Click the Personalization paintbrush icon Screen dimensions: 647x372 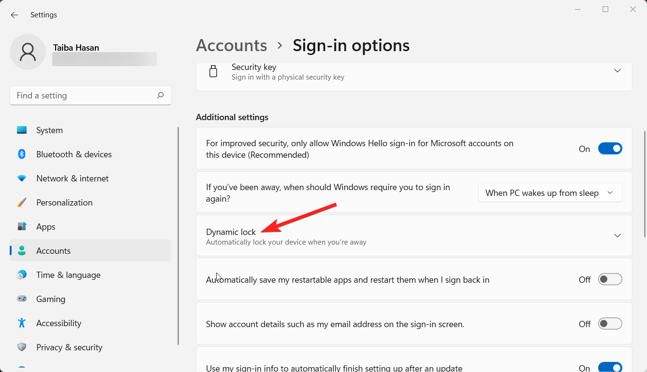pyautogui.click(x=22, y=203)
